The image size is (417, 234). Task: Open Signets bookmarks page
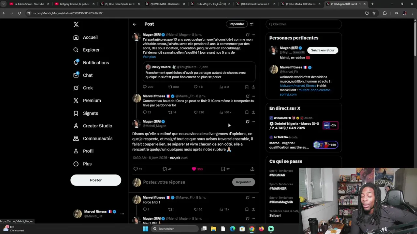point(86,113)
